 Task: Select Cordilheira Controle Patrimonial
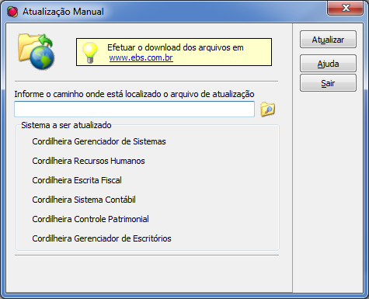pos(90,219)
